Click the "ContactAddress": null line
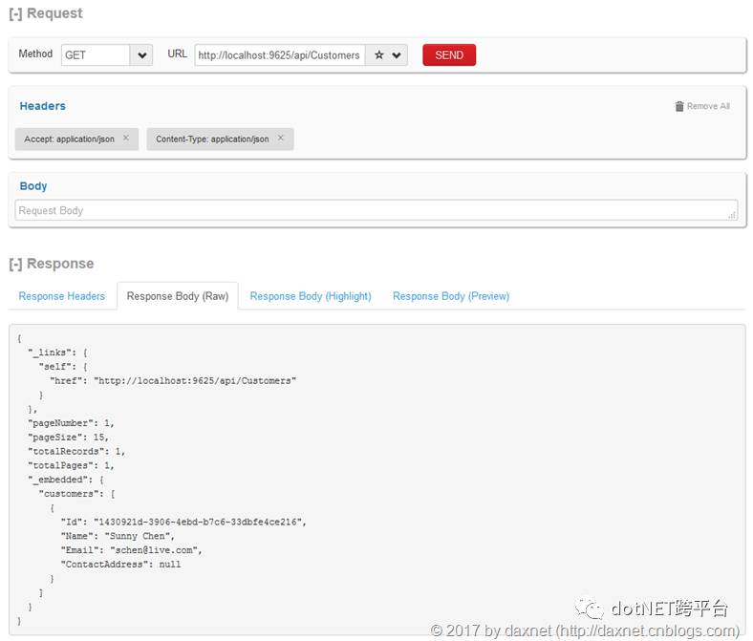Image resolution: width=753 pixels, height=641 pixels. point(120,565)
